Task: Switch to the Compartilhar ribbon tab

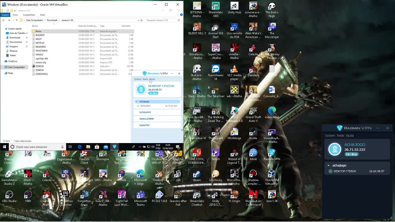Action: pos(29,15)
